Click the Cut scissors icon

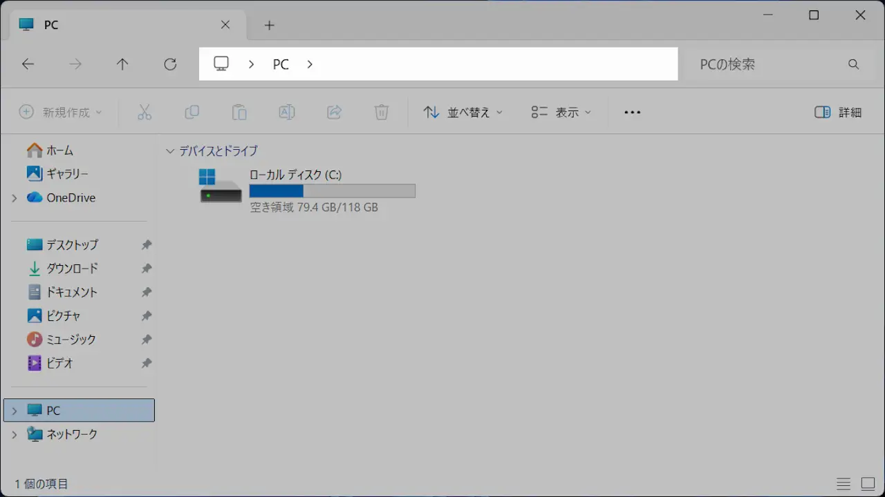pos(145,113)
